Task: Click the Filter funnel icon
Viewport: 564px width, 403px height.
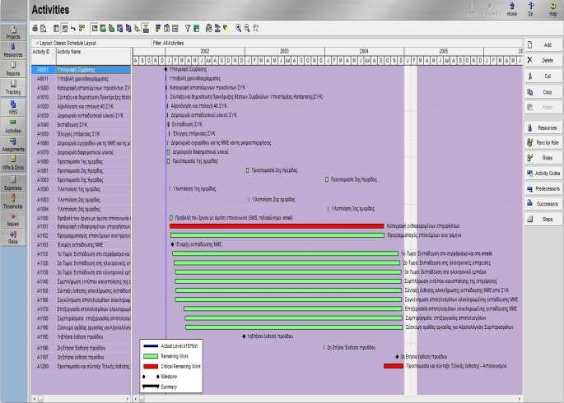Action: pos(188,29)
